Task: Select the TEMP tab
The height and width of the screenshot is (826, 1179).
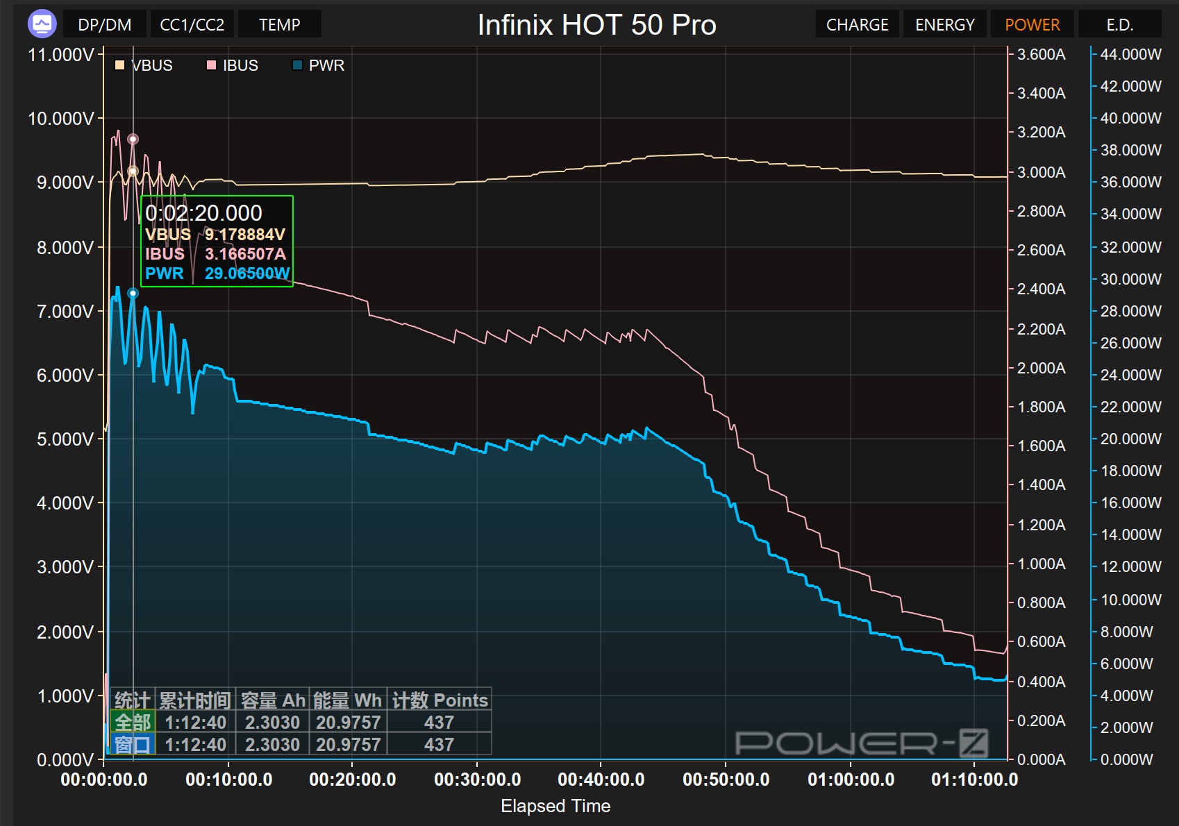Action: click(x=280, y=24)
